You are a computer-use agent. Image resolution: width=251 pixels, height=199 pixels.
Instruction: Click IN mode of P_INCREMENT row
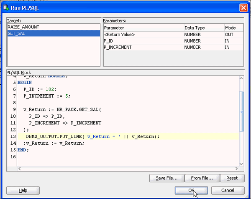coord(227,47)
